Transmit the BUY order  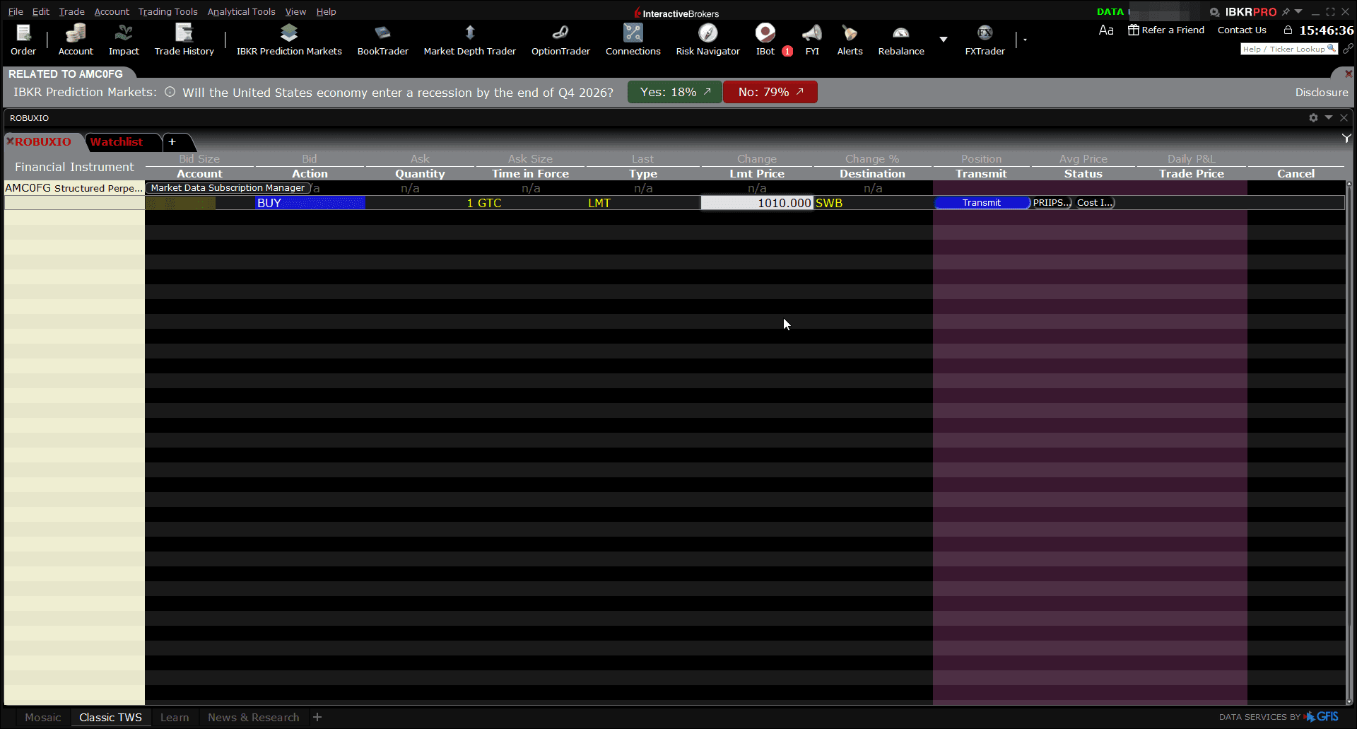[982, 203]
